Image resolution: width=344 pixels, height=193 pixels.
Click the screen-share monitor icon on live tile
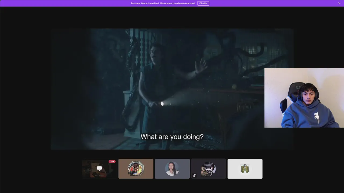(x=99, y=168)
